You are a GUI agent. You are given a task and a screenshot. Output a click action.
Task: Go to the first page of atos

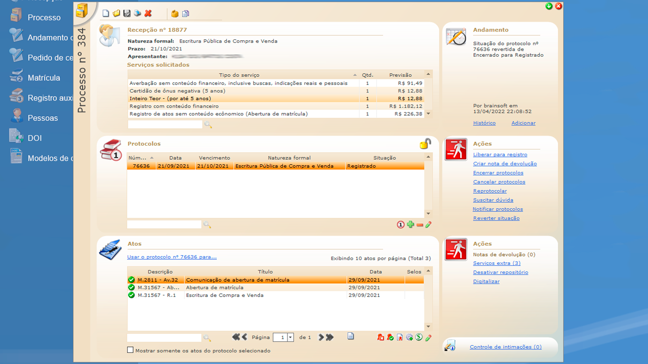point(236,337)
